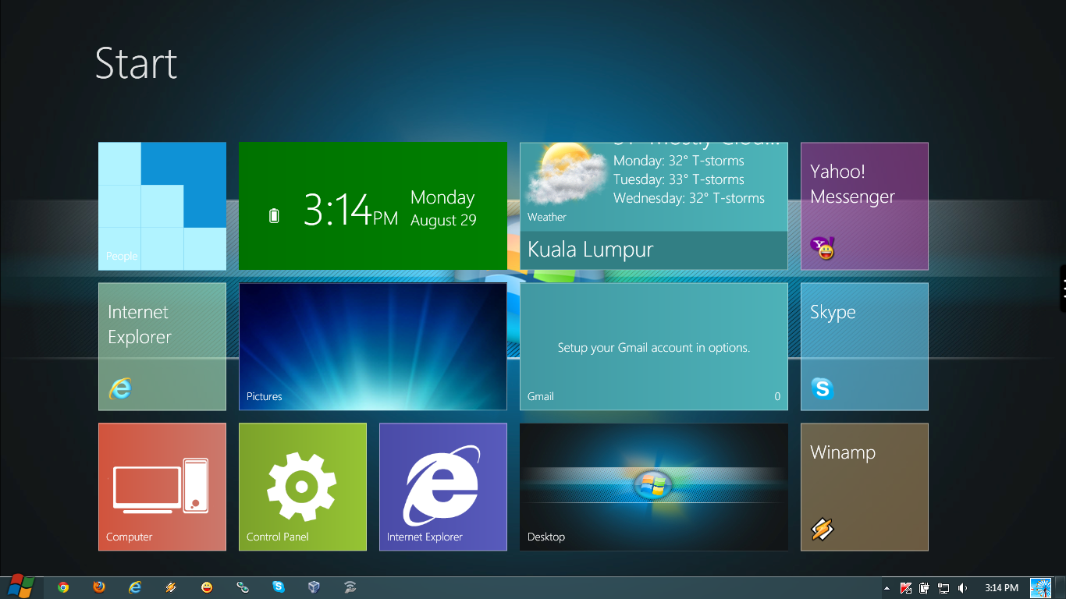Open the Computer tile
This screenshot has height=599, width=1066.
click(x=162, y=487)
